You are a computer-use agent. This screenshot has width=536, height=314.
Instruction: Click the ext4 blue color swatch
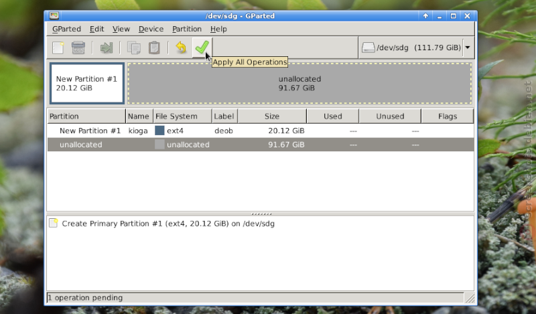click(159, 131)
